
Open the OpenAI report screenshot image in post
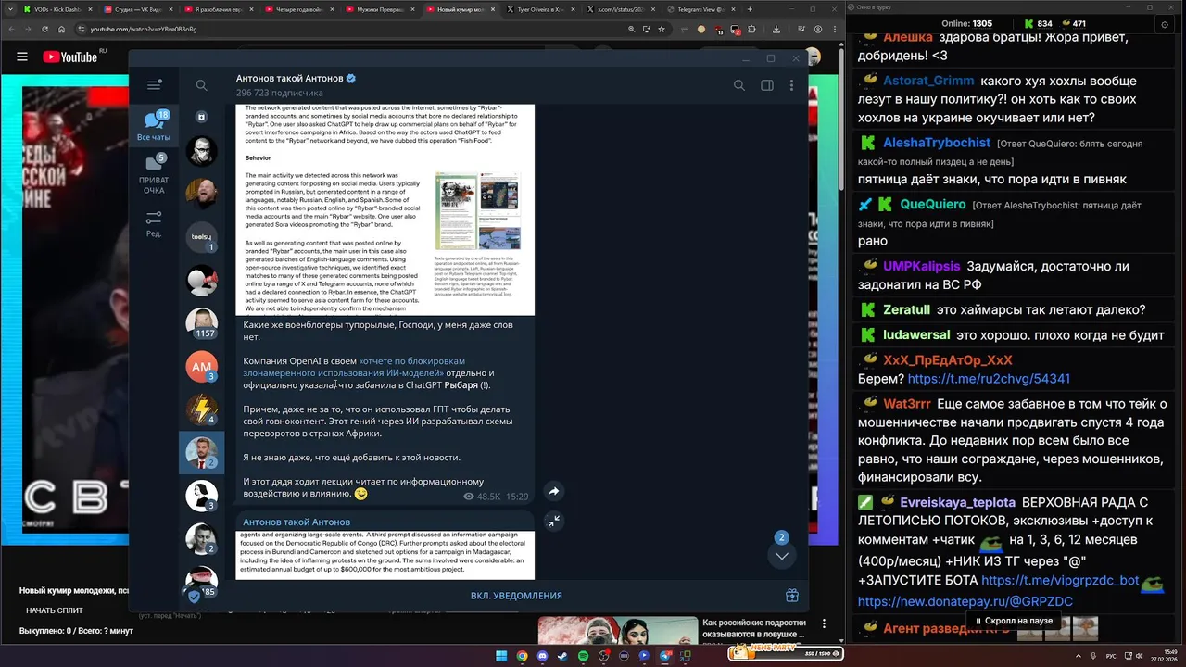tap(385, 209)
